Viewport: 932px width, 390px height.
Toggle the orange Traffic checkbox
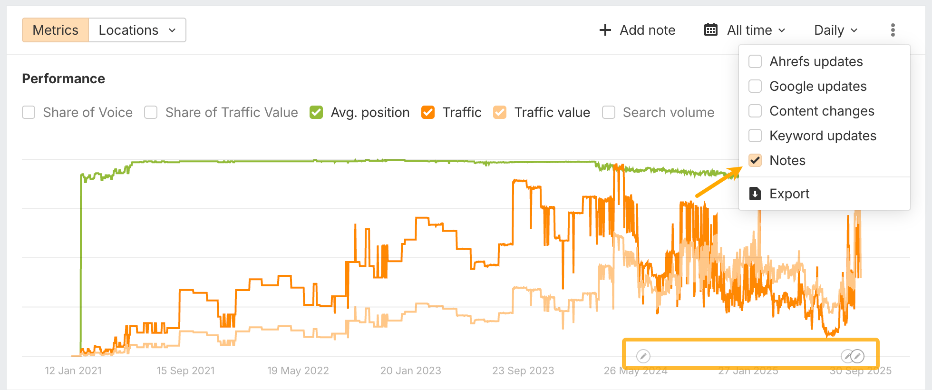[x=428, y=113]
